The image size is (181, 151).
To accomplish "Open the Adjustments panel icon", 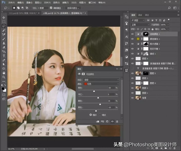I will point(127,57).
